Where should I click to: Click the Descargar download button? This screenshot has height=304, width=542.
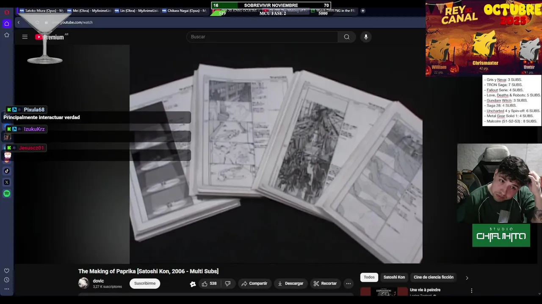tap(290, 284)
